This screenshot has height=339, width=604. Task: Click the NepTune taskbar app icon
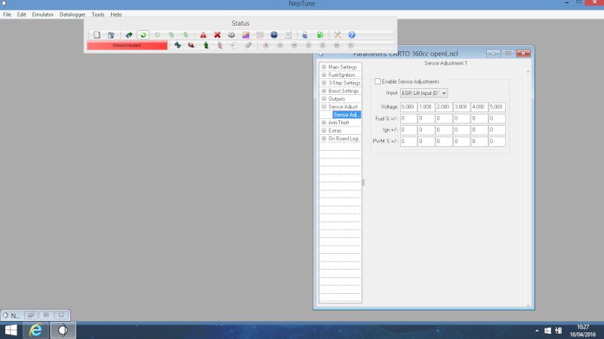pos(63,330)
